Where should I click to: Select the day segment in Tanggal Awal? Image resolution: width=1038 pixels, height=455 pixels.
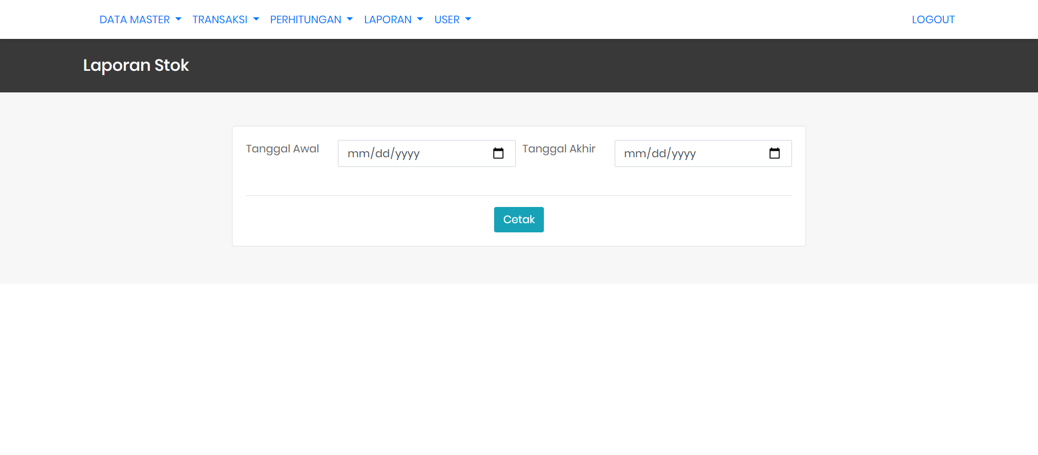[382, 154]
